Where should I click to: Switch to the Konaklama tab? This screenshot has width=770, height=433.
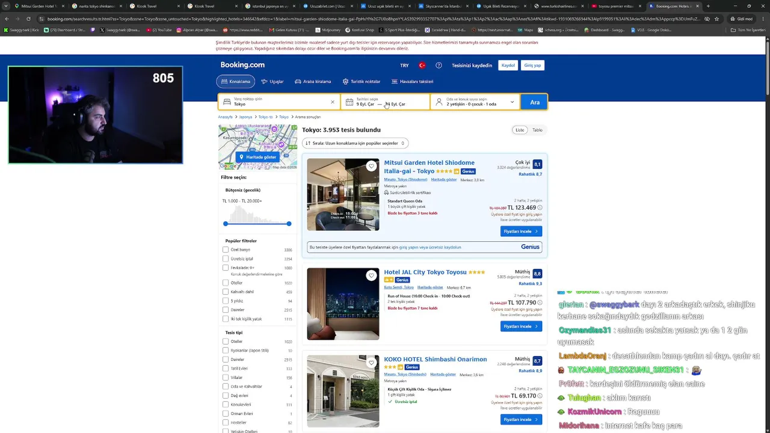coord(236,82)
